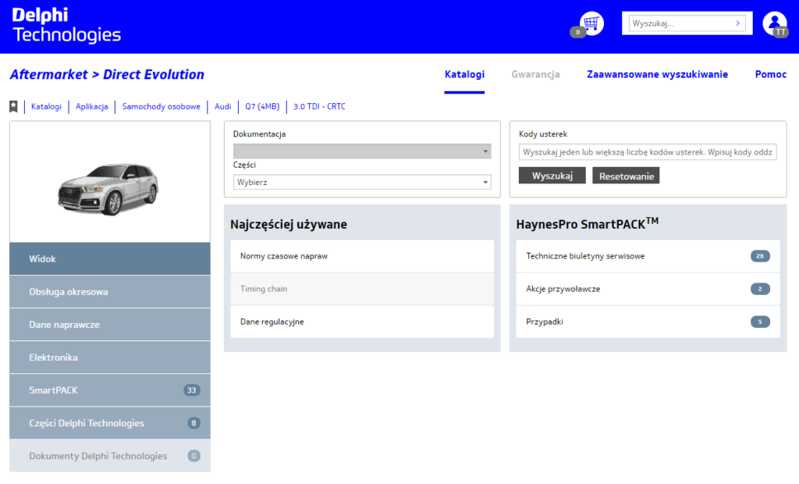Open Normy czasowe napraw
This screenshot has height=484, width=799.
tap(362, 256)
